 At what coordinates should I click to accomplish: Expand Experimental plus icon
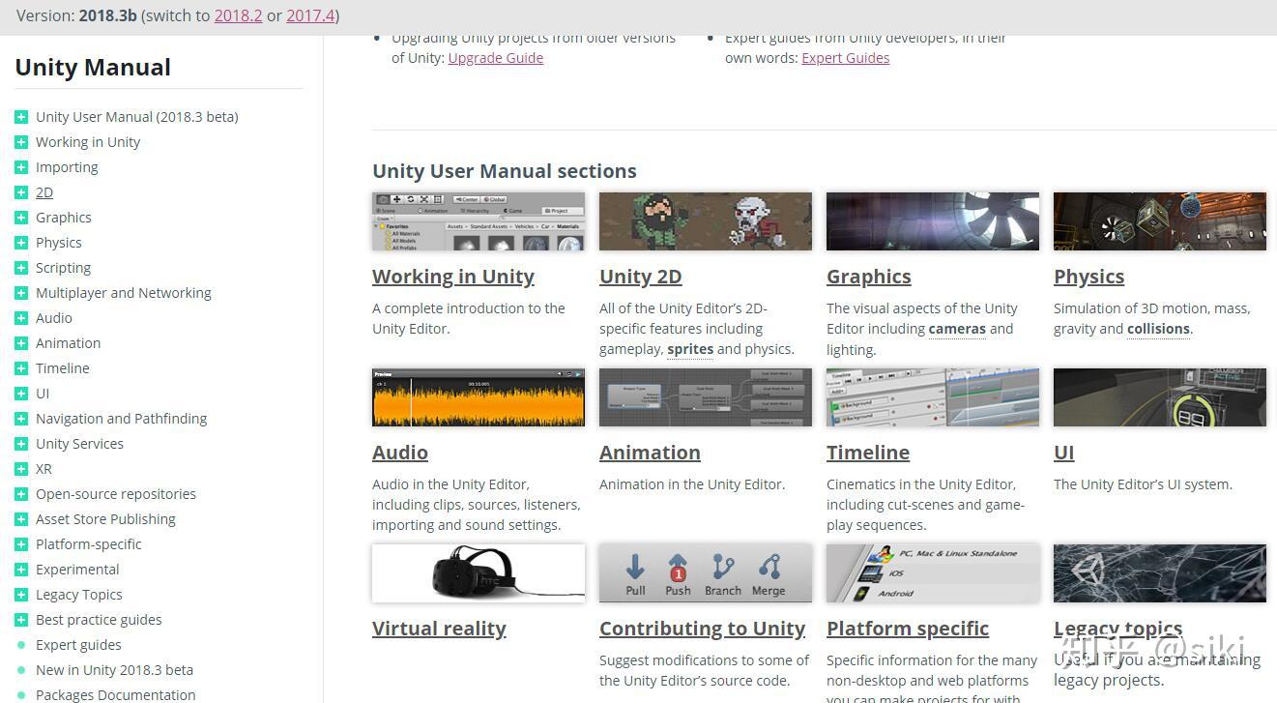21,570
